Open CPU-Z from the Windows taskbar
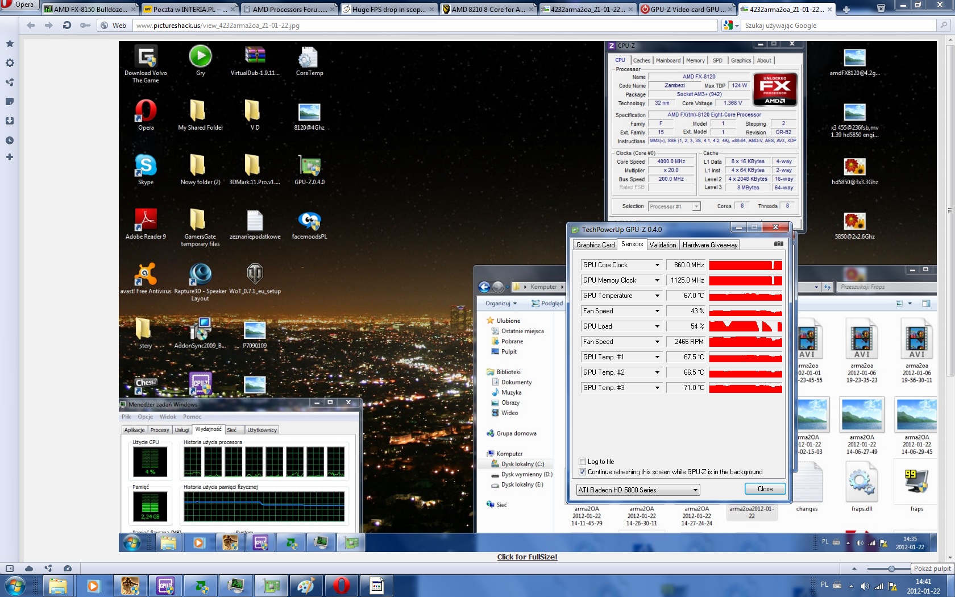Viewport: 955px width, 597px height. pyautogui.click(x=165, y=586)
